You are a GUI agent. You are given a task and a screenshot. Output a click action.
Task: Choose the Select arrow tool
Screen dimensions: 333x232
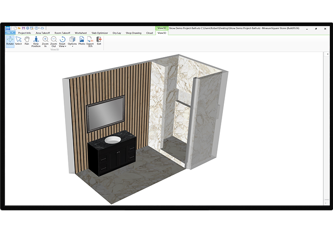click(x=18, y=41)
